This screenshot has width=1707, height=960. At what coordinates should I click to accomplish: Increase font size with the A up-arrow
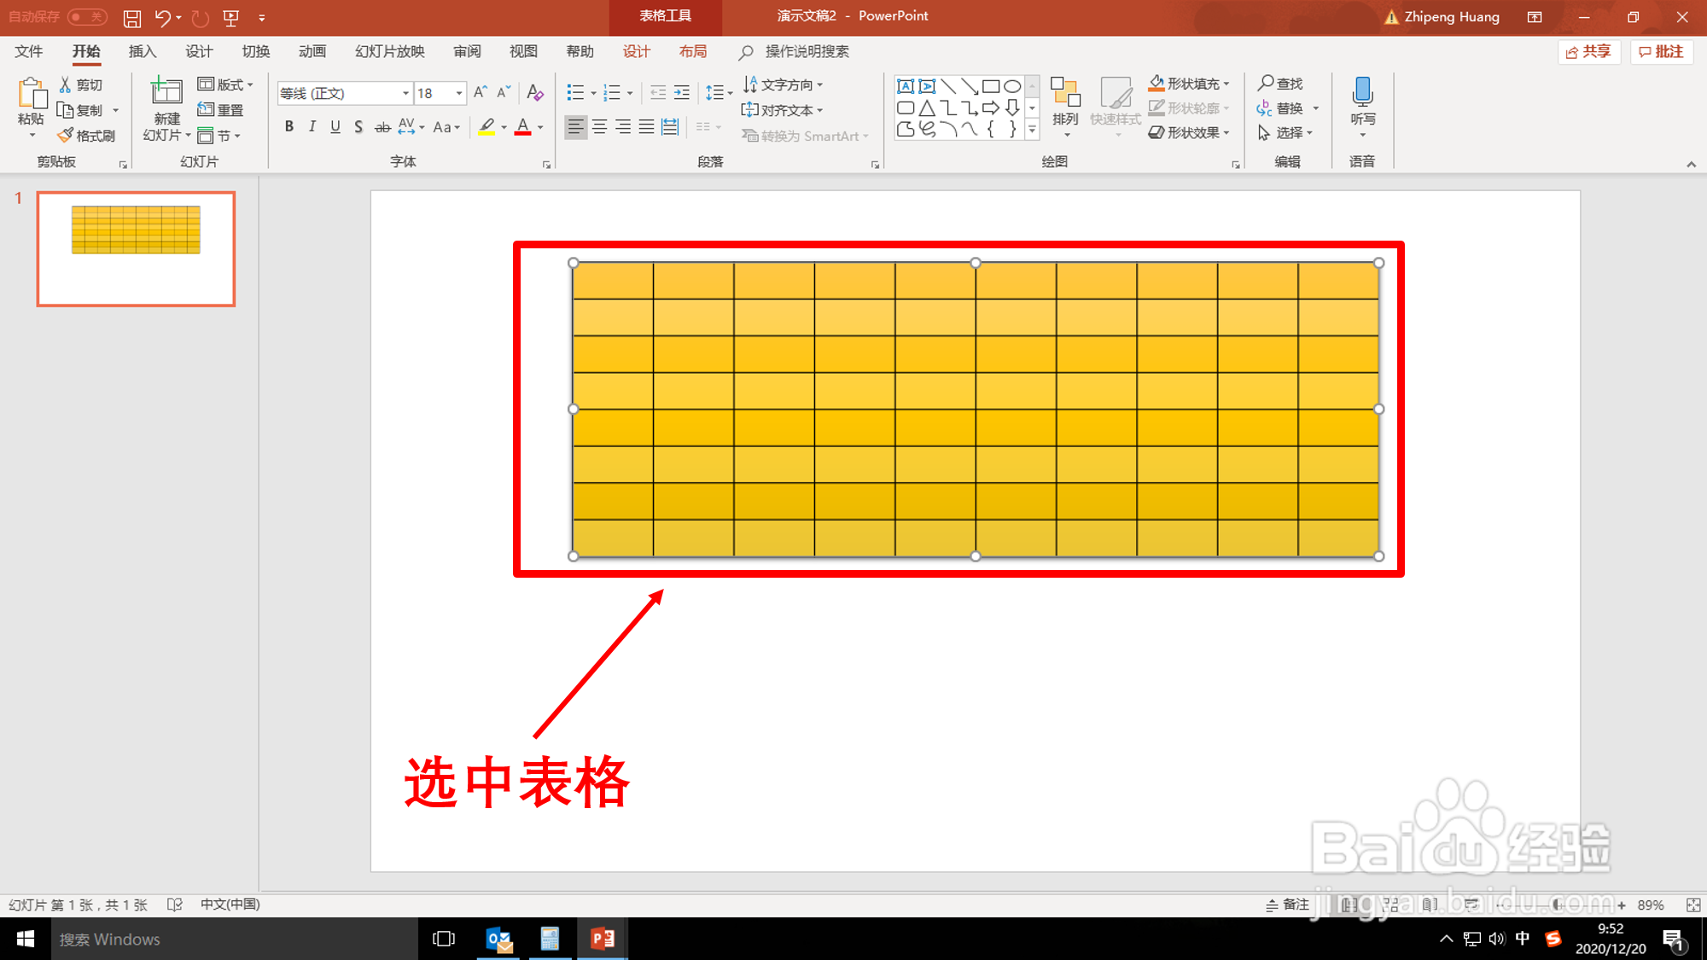481,92
